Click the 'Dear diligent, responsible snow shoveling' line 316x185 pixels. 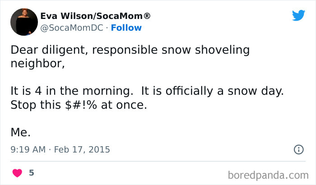click(x=130, y=50)
